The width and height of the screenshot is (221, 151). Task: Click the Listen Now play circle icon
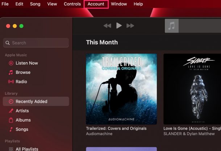pos(11,63)
